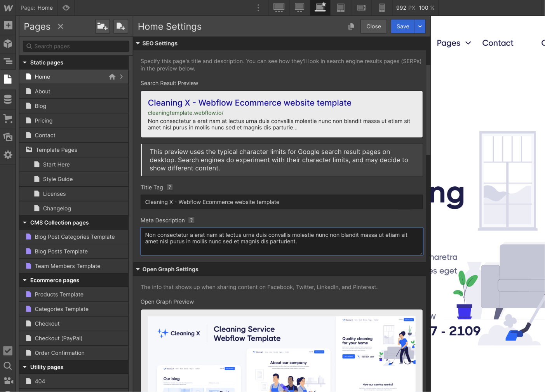Toggle preview mode with the eye icon
Image resolution: width=545 pixels, height=392 pixels.
(x=66, y=8)
